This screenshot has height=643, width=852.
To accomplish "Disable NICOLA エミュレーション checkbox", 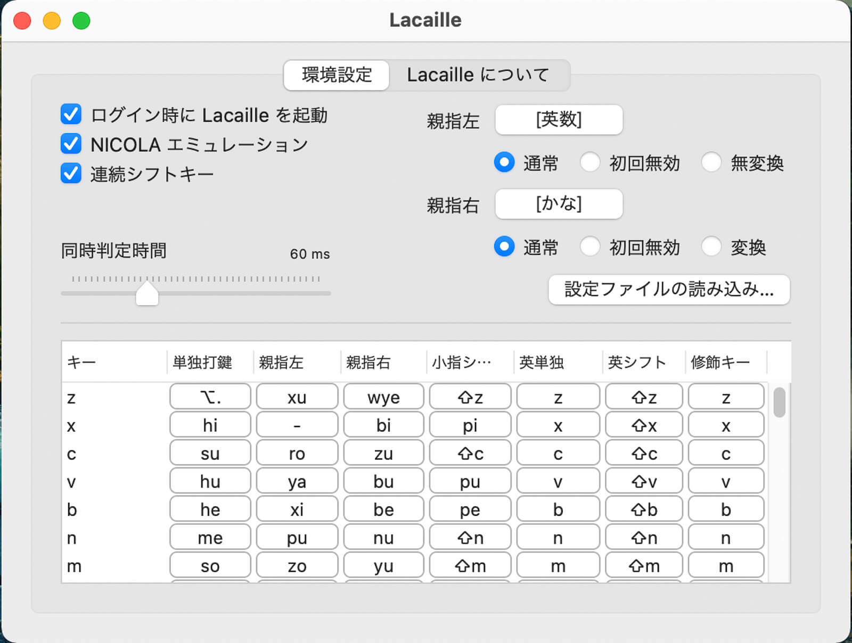I will [x=71, y=144].
